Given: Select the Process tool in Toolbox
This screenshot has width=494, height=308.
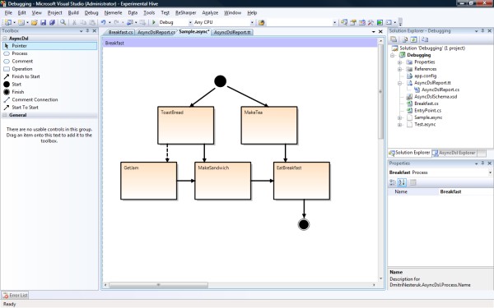Looking at the screenshot, I should pyautogui.click(x=19, y=53).
